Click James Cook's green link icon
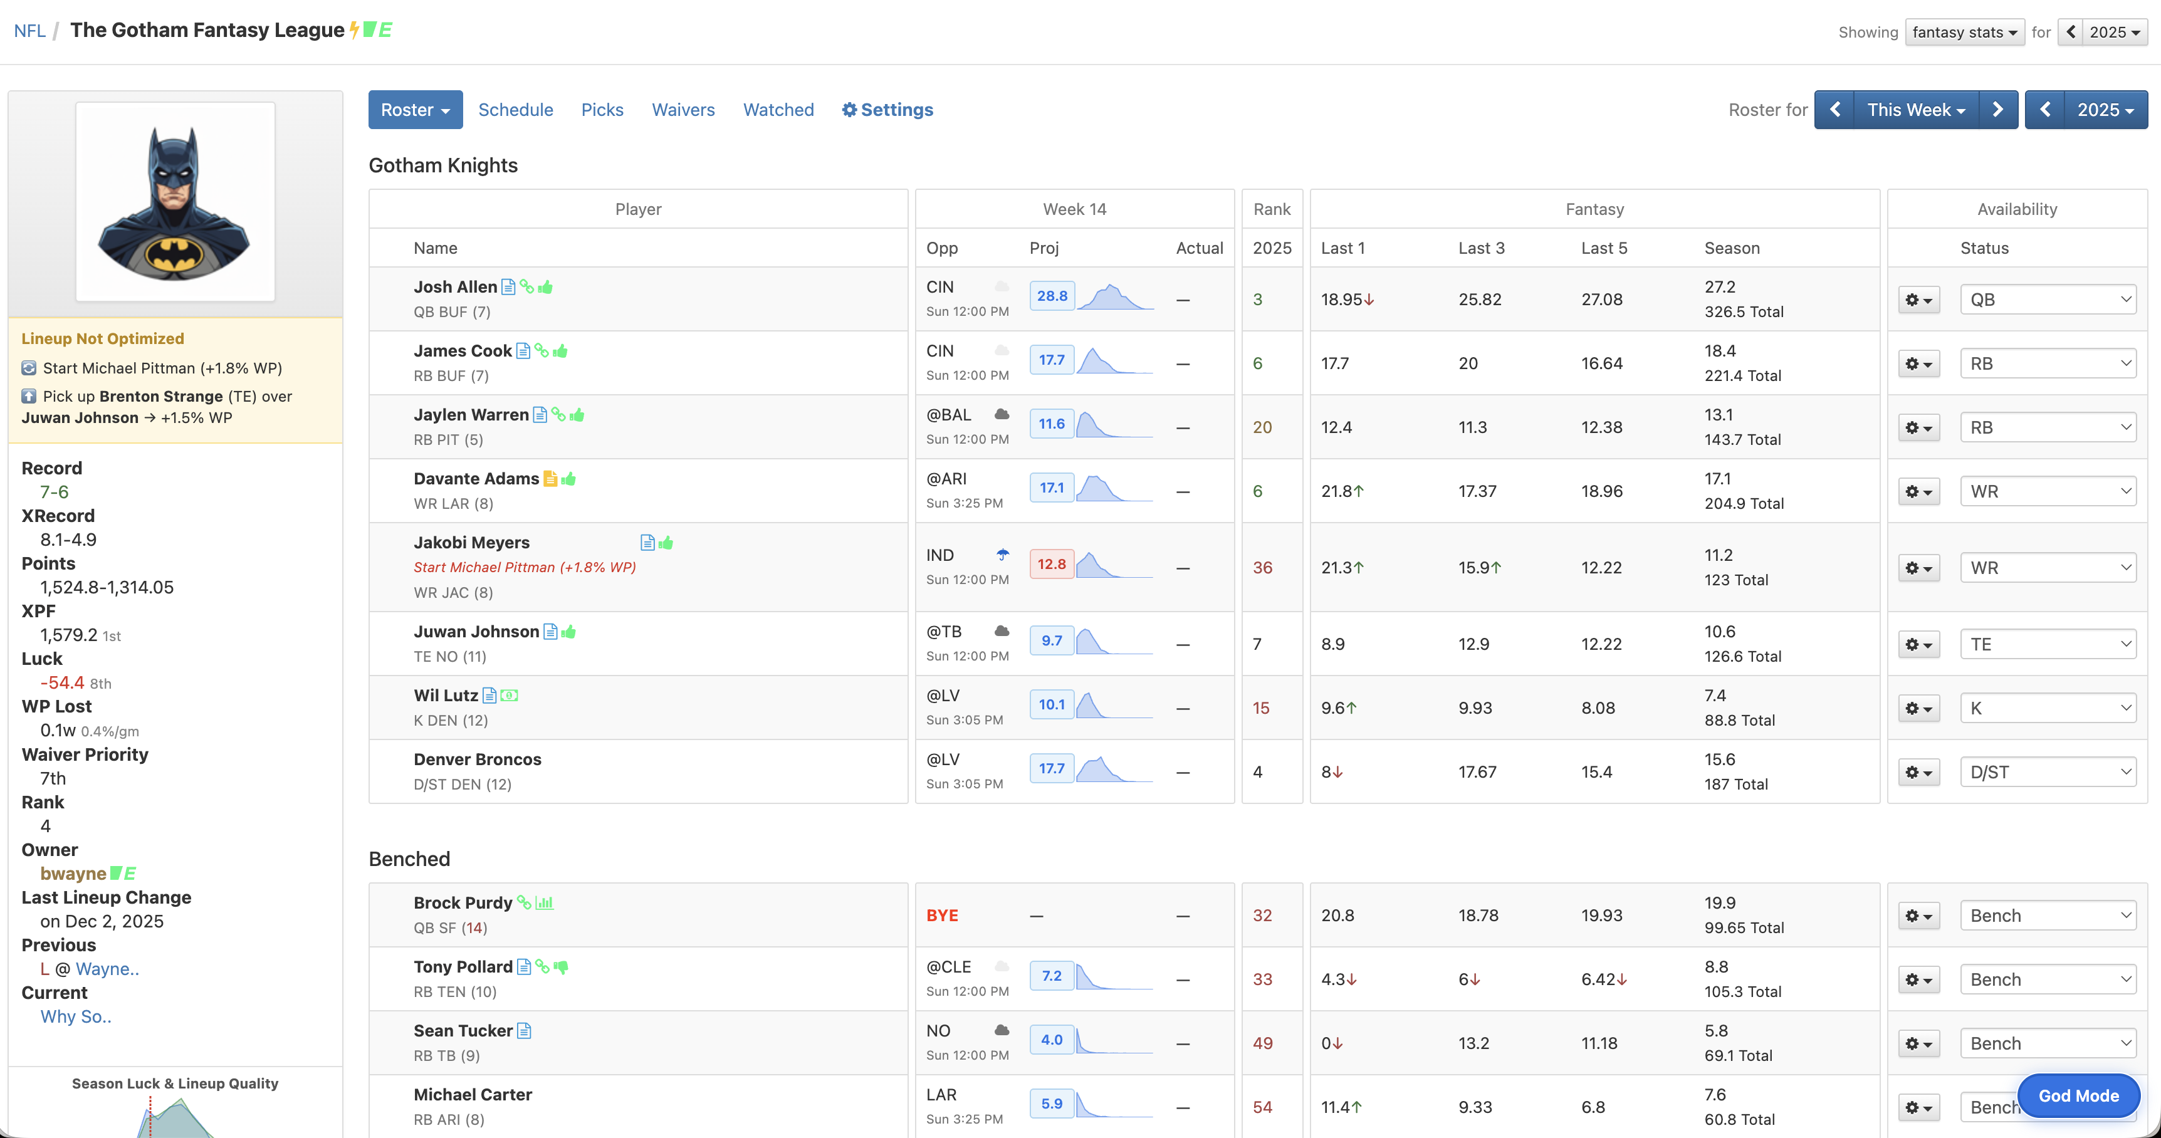 click(541, 350)
